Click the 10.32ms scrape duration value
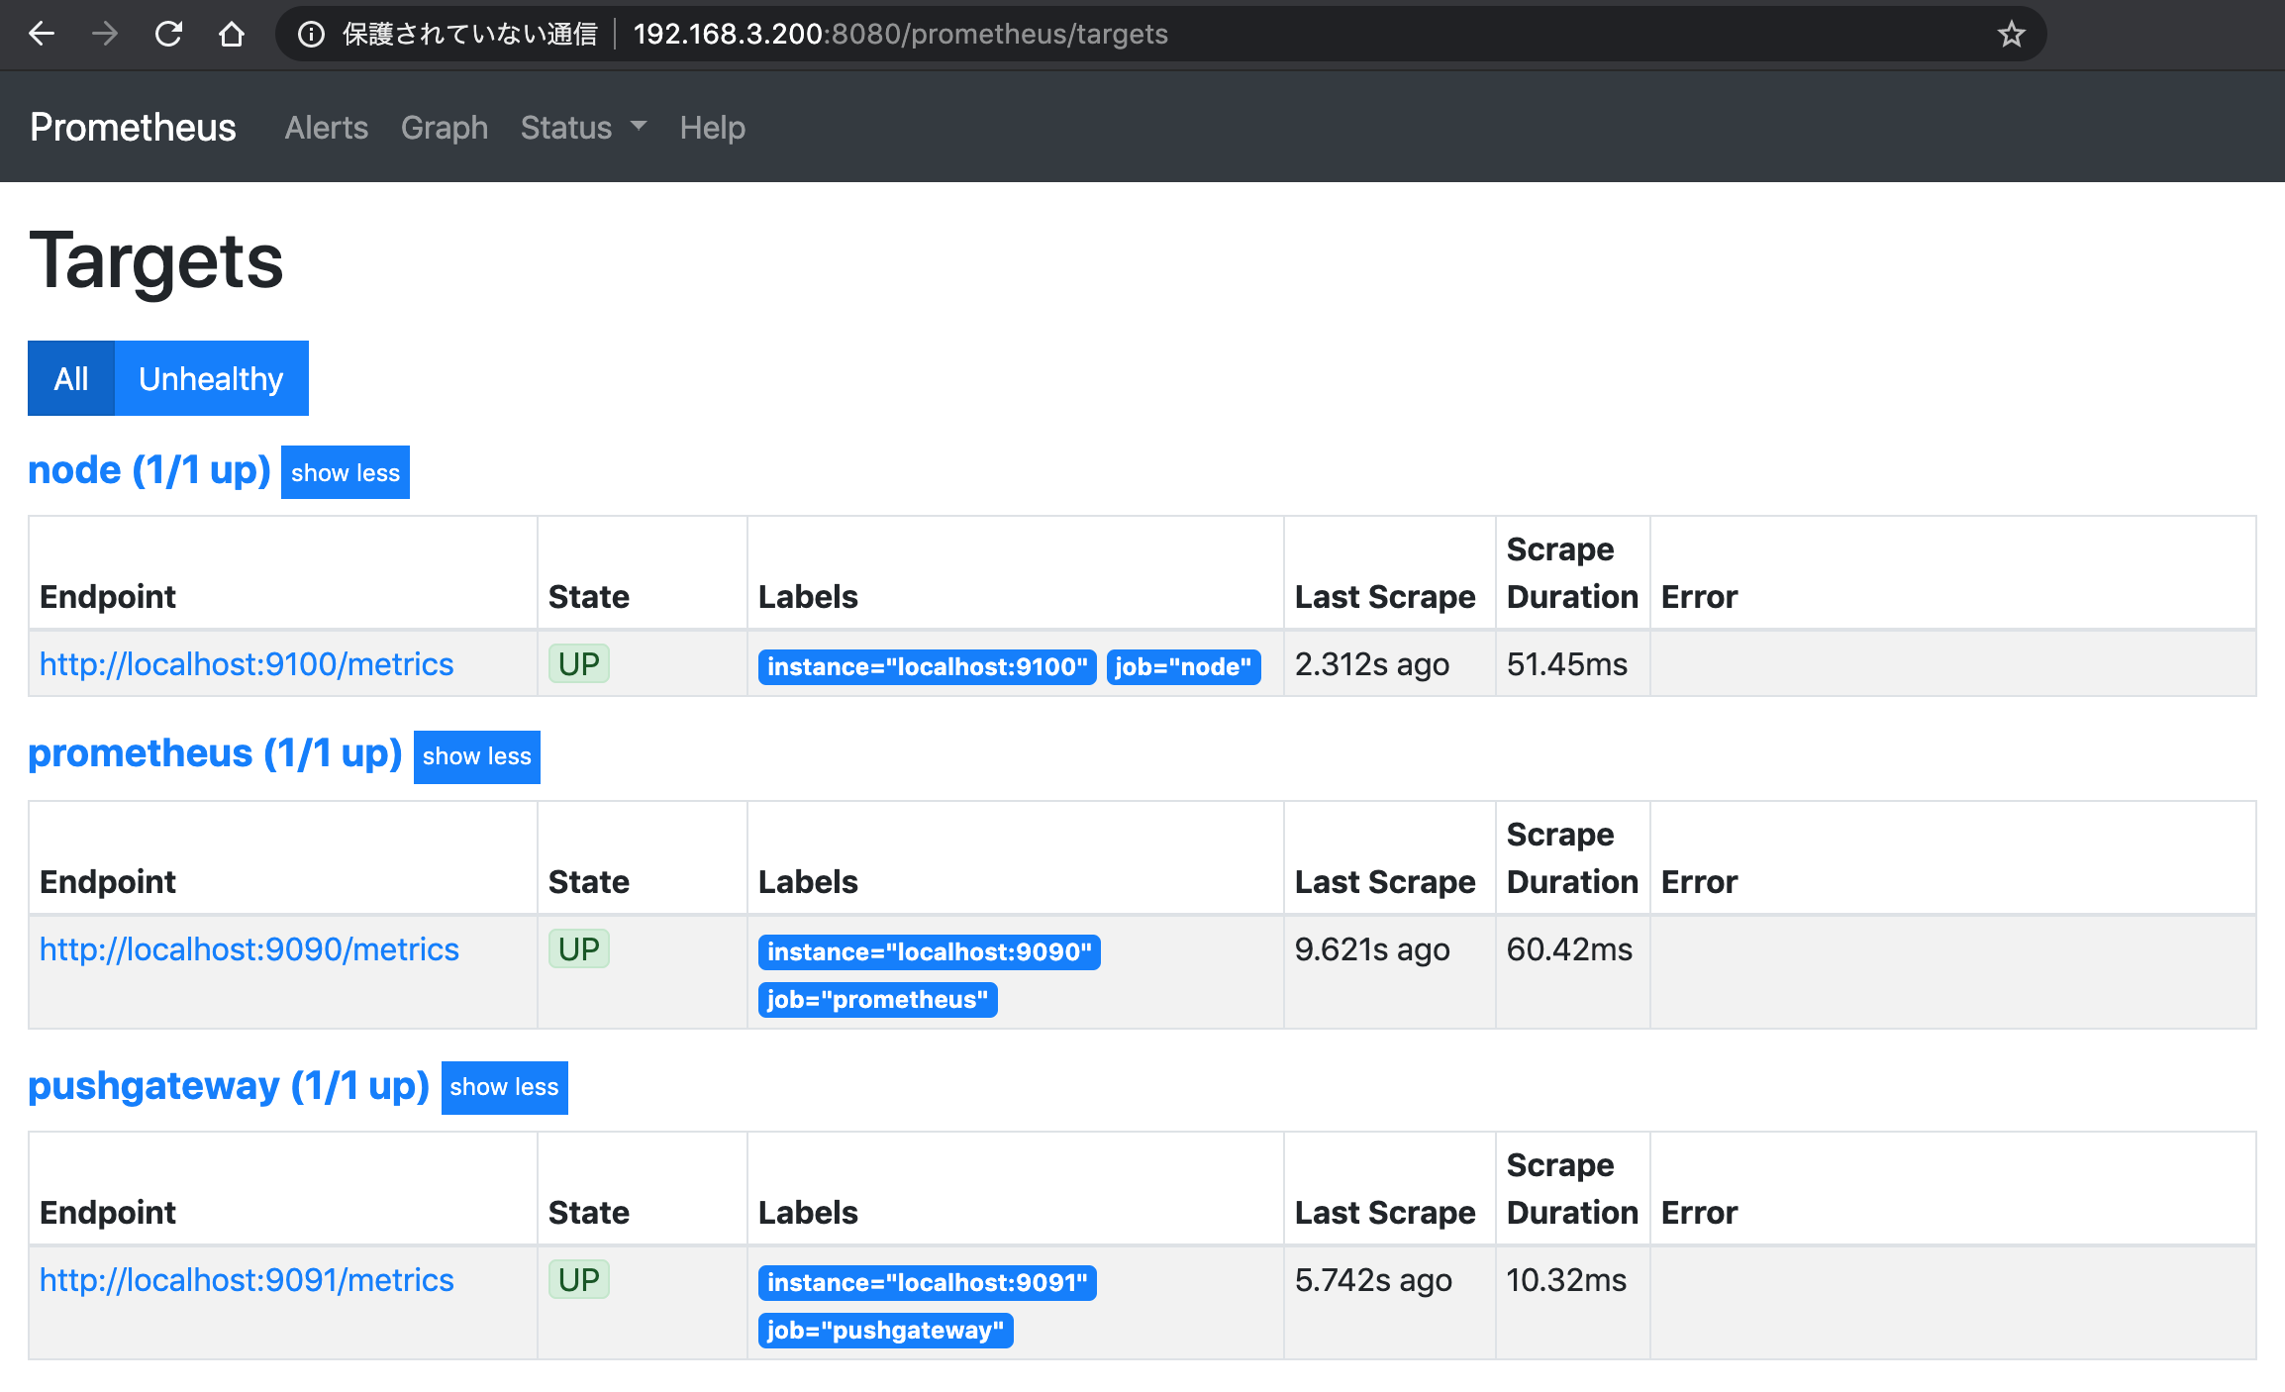 (1566, 1279)
